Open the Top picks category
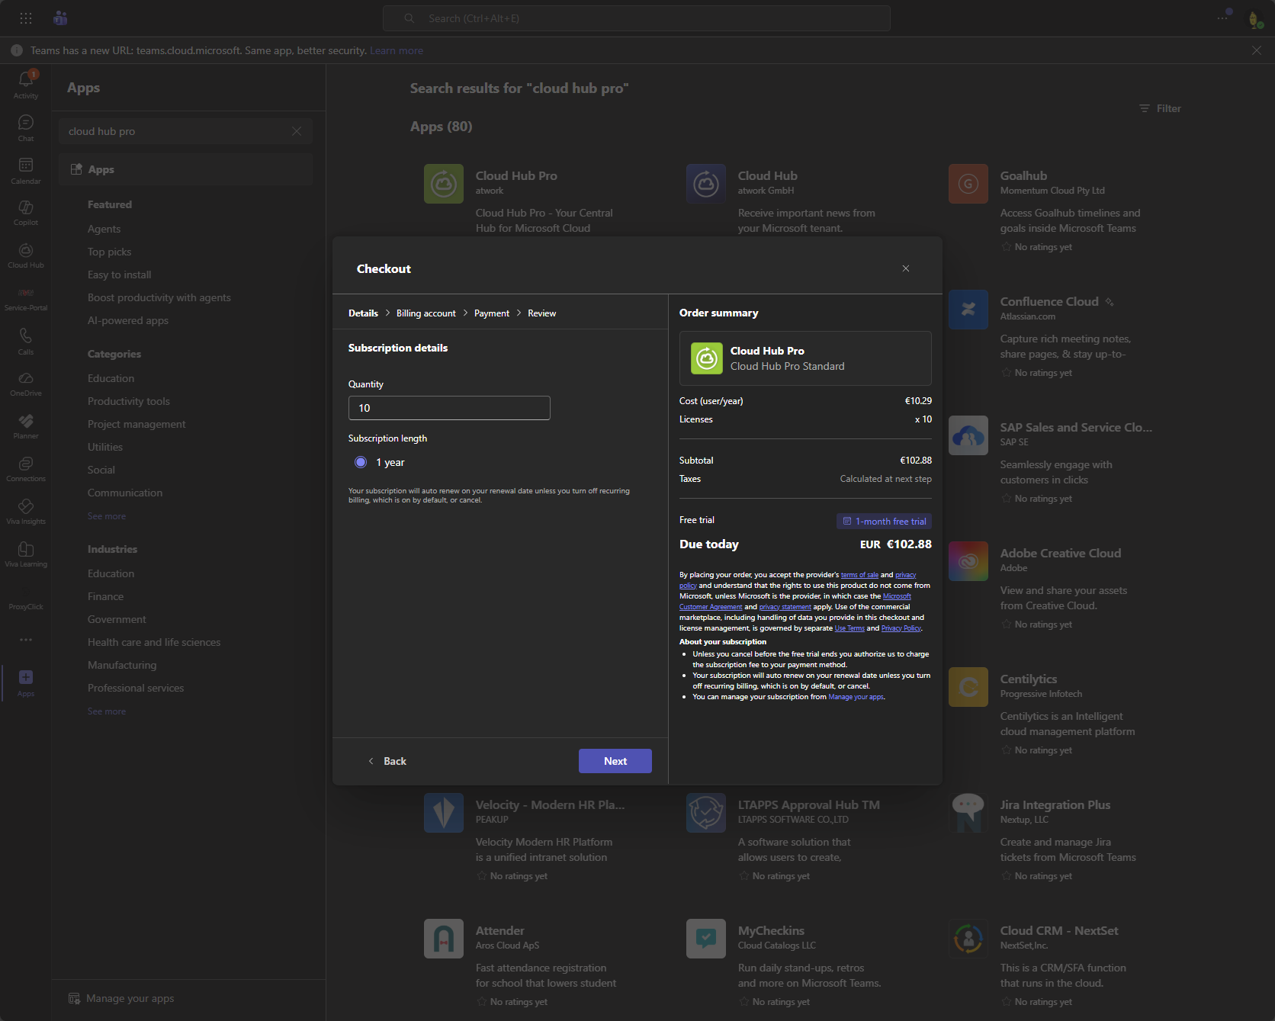The width and height of the screenshot is (1275, 1021). click(110, 252)
